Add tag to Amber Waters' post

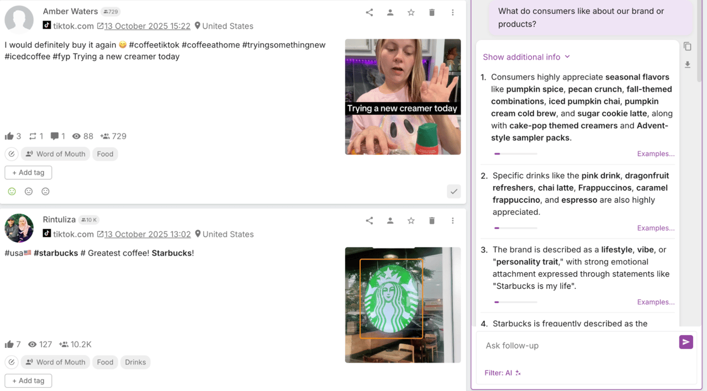tap(28, 172)
